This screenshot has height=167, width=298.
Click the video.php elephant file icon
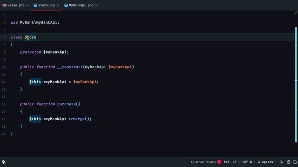click(5, 5)
